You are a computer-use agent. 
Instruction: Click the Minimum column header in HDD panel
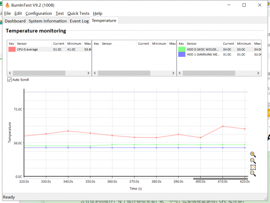point(244,43)
